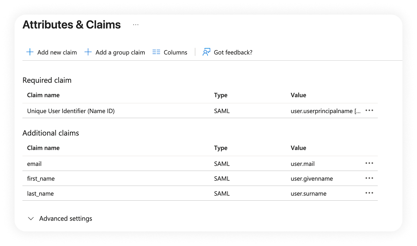Select the email claim name
This screenshot has width=417, height=246.
click(34, 164)
